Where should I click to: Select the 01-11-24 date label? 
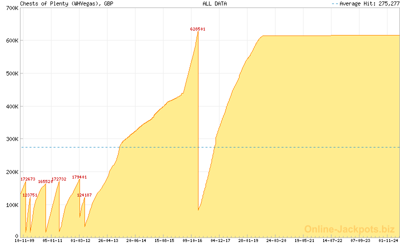(388, 240)
